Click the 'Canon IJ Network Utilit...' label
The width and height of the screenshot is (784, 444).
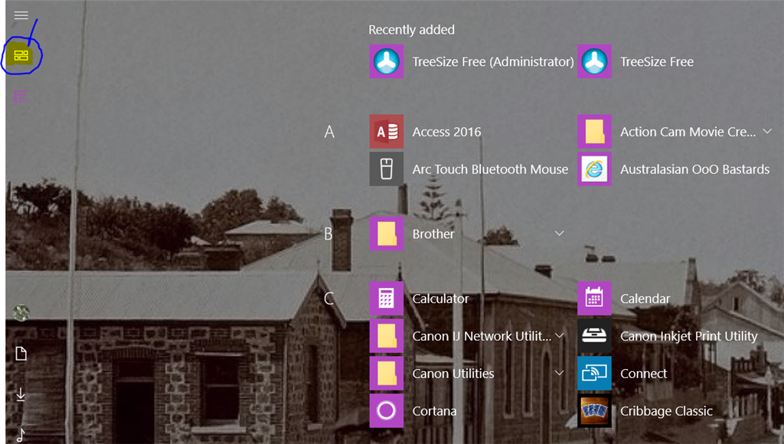482,337
